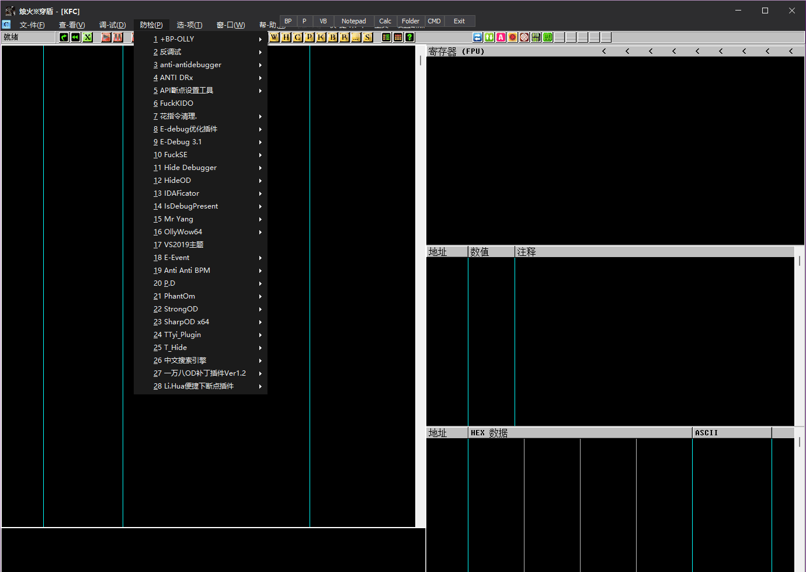This screenshot has width=806, height=572.
Task: Open the 查-看(V) menu
Action: [72, 25]
